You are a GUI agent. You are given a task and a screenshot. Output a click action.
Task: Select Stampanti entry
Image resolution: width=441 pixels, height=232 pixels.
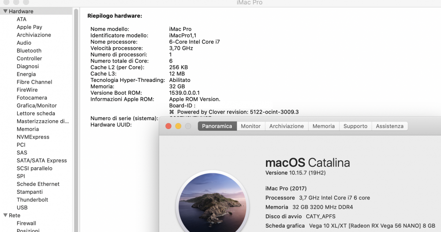tap(30, 192)
